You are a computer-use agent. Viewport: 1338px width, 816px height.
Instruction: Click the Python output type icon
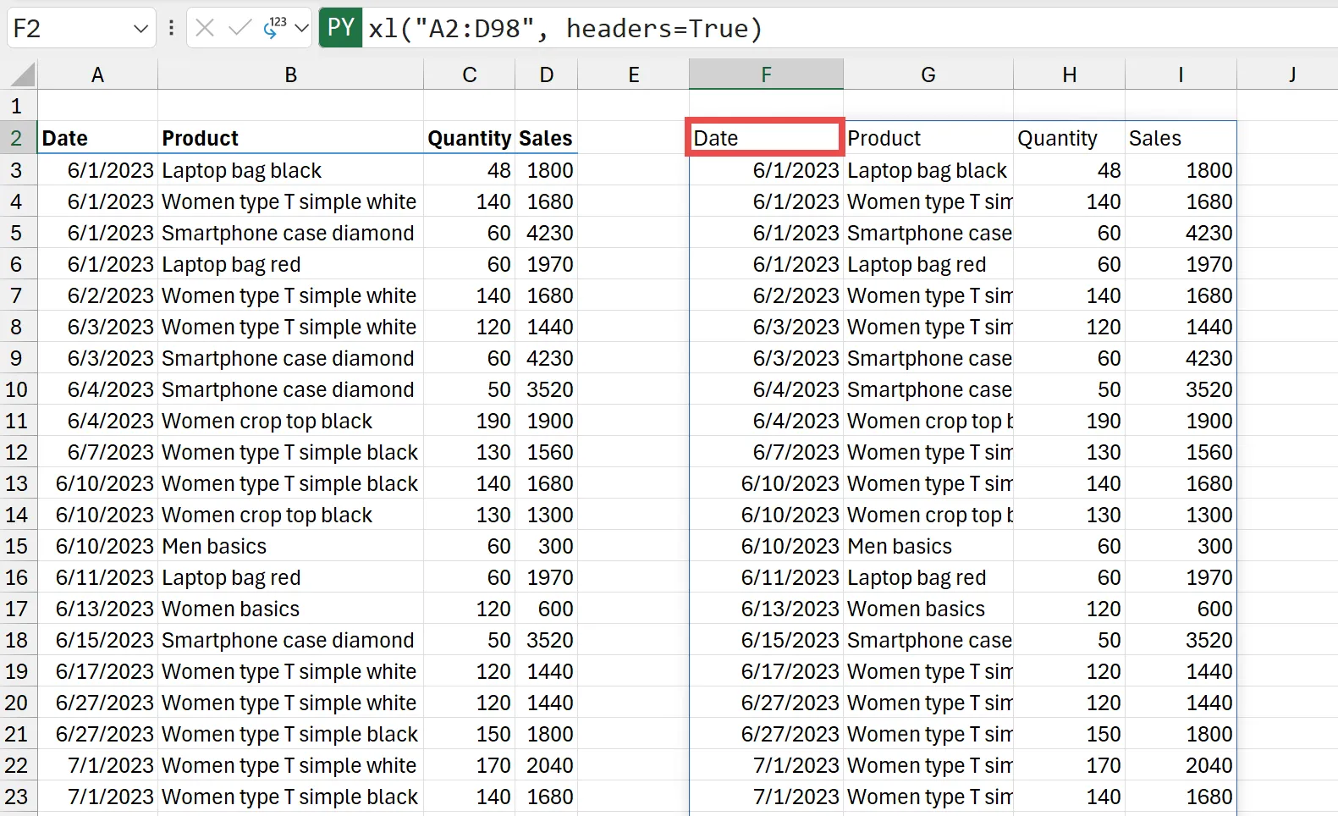(274, 29)
